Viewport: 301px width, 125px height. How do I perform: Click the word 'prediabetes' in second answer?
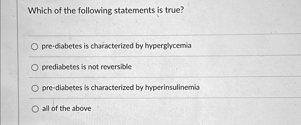pyautogui.click(x=61, y=67)
